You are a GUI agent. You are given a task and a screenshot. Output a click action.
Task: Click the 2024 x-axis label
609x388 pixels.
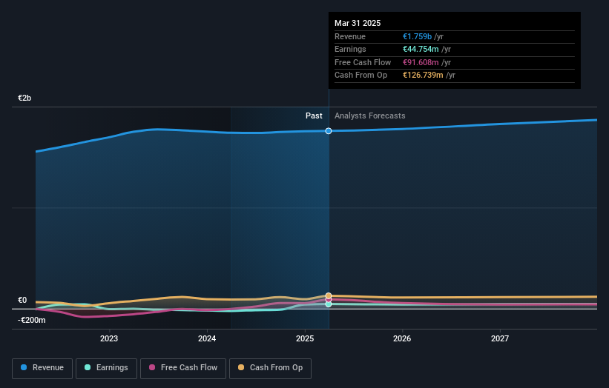[x=207, y=338]
